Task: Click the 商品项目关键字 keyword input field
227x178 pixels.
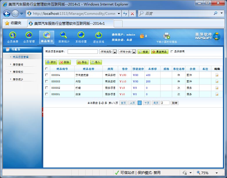Action: pyautogui.click(x=82, y=52)
